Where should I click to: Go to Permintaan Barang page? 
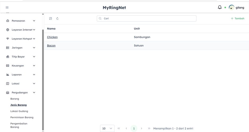(22, 117)
